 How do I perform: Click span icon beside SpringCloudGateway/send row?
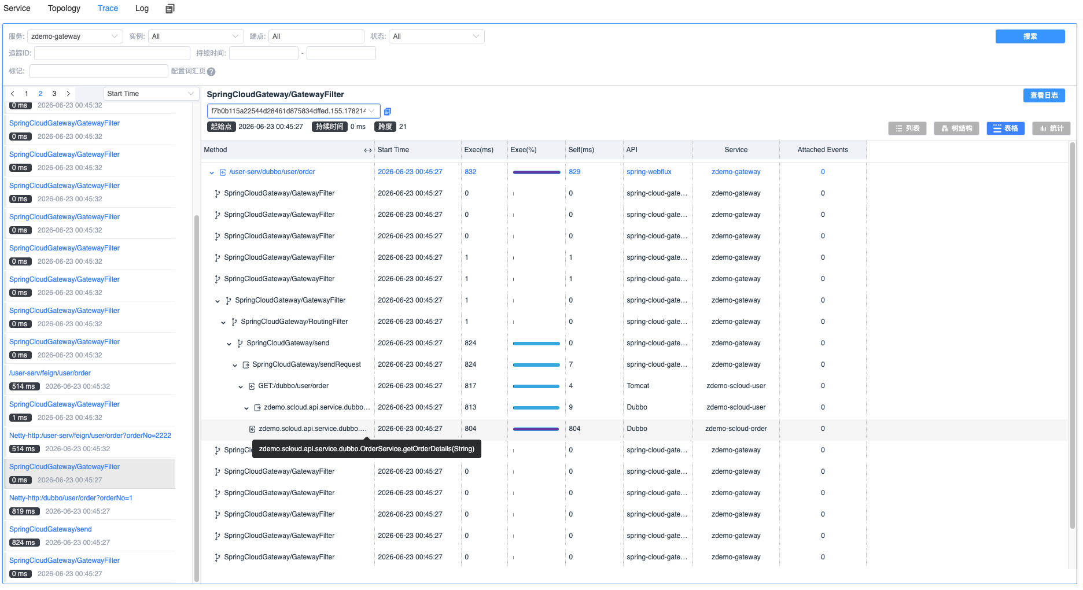click(240, 344)
